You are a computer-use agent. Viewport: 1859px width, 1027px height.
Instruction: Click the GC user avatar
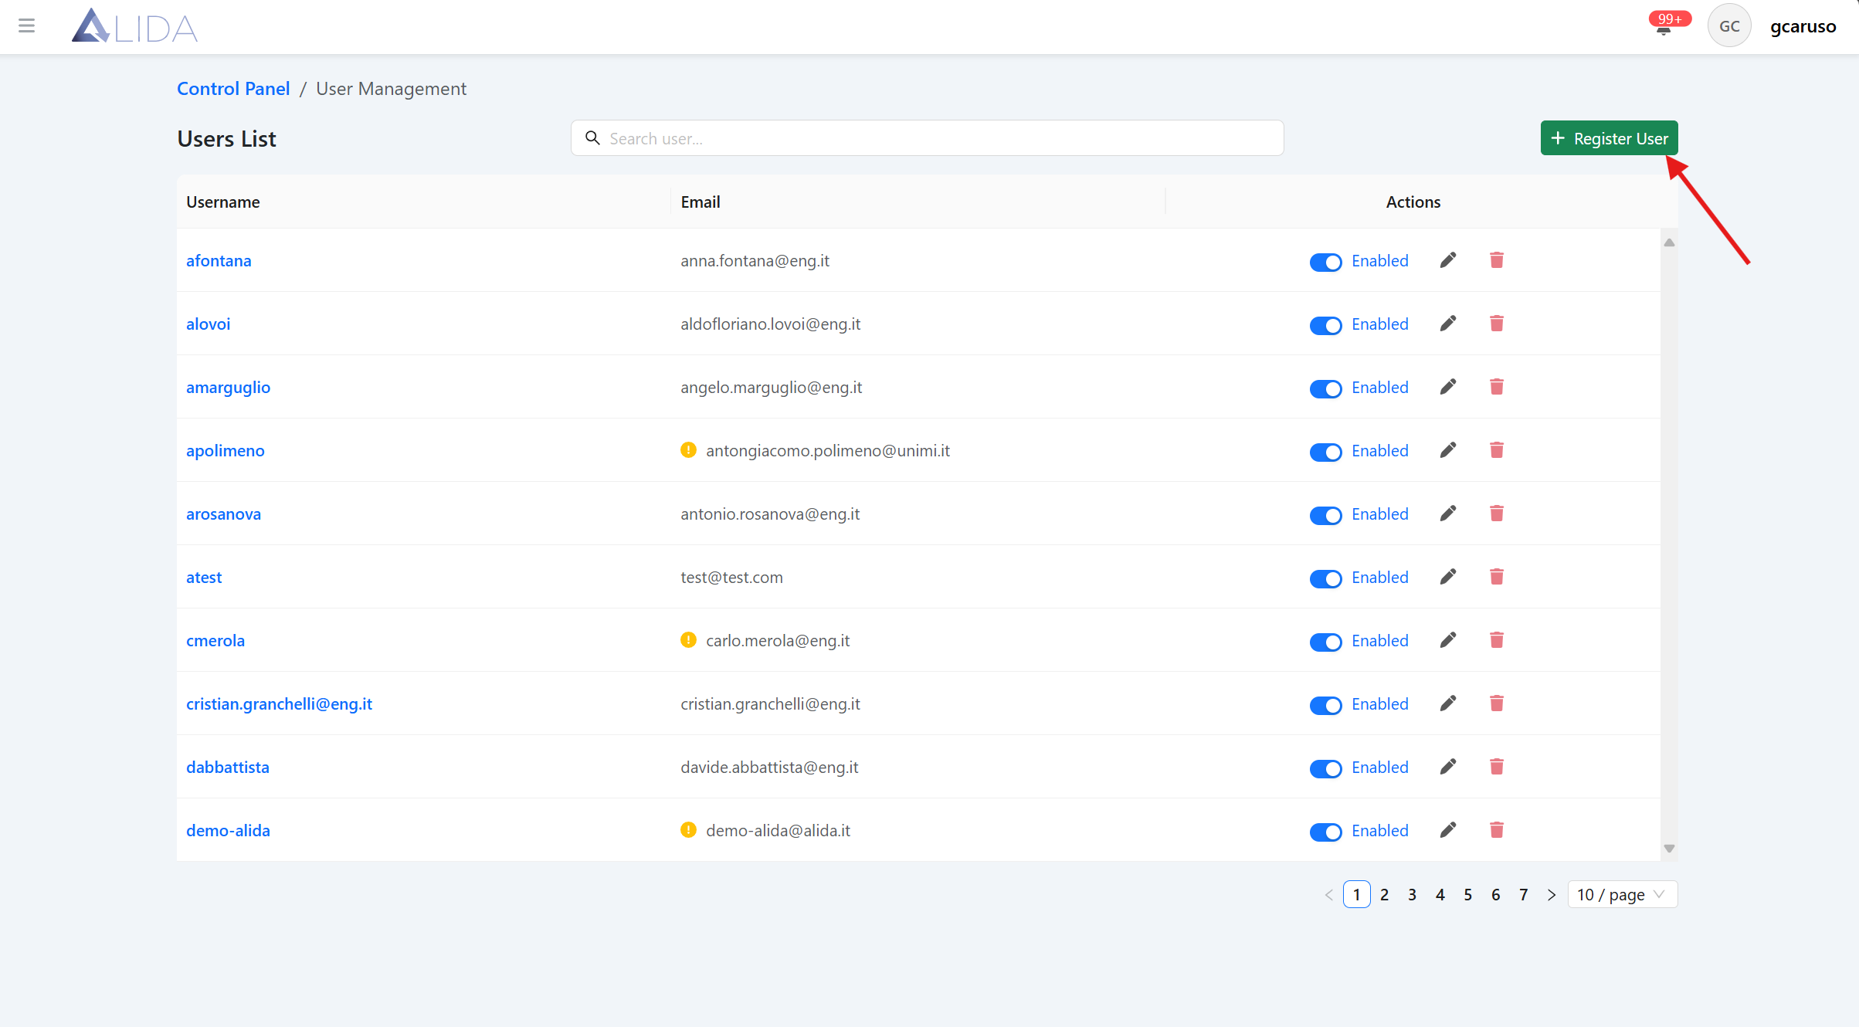(x=1729, y=26)
